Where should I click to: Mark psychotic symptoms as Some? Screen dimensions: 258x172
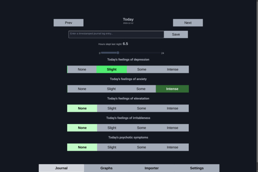(142, 147)
